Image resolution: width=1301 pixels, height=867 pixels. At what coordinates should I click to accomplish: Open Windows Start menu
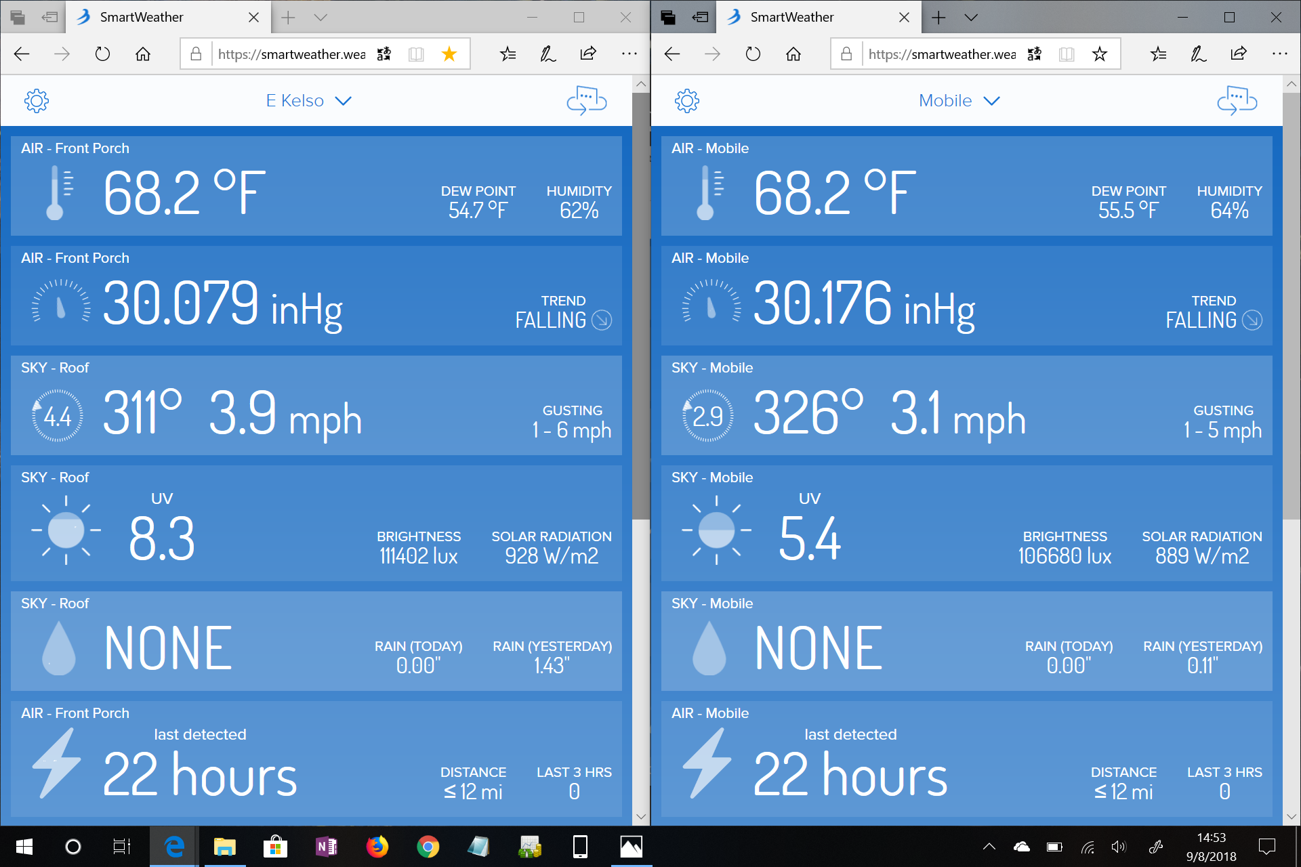click(x=24, y=847)
